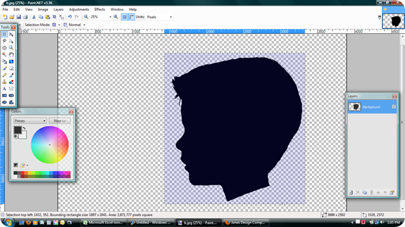The image size is (405, 227).
Task: Cut the selection with scissors icon
Action: tap(34, 17)
